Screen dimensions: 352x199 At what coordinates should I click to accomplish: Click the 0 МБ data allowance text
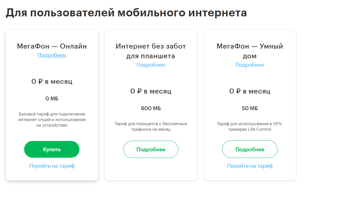pos(52,99)
